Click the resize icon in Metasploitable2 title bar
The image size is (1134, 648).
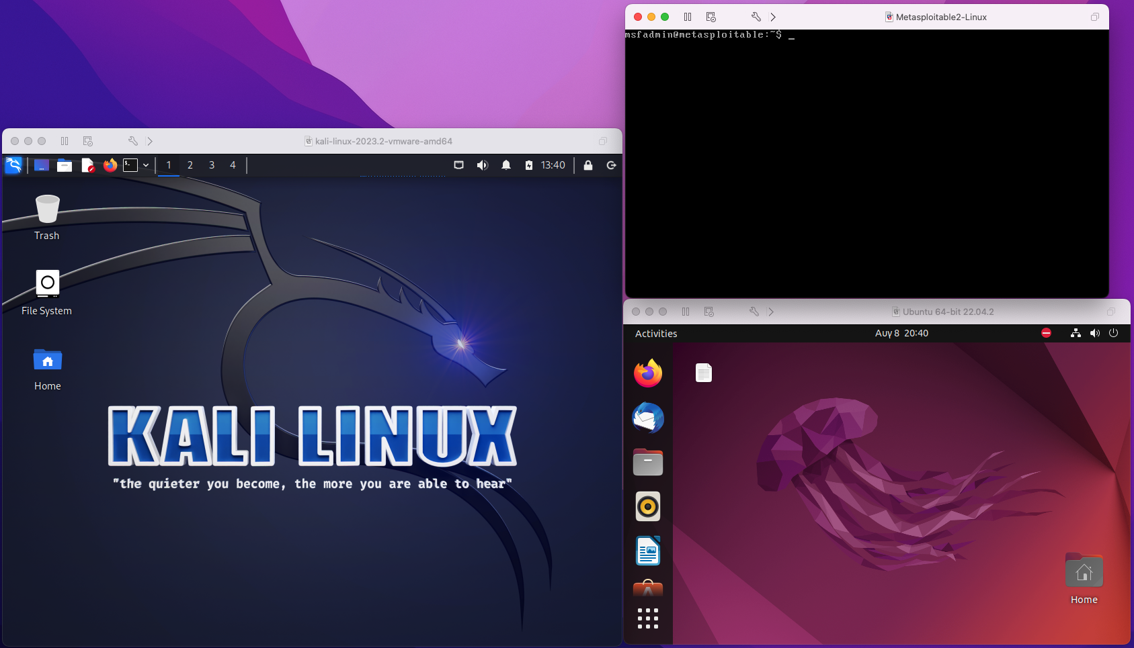[x=1095, y=17]
